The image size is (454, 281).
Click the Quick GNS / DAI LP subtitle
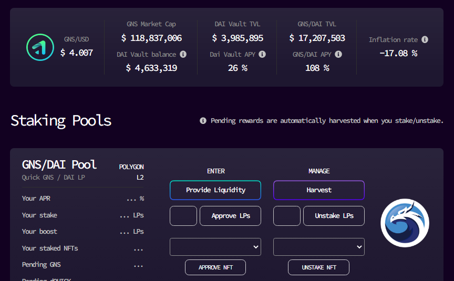53,178
